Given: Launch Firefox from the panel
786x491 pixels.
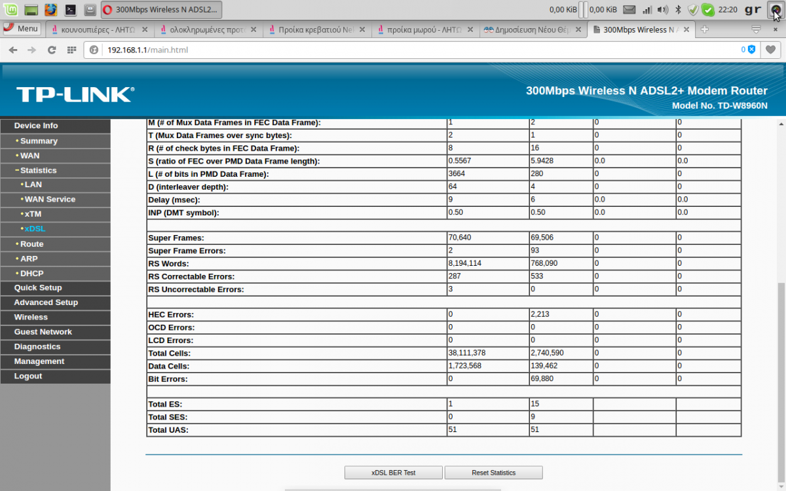Looking at the screenshot, I should 50,10.
